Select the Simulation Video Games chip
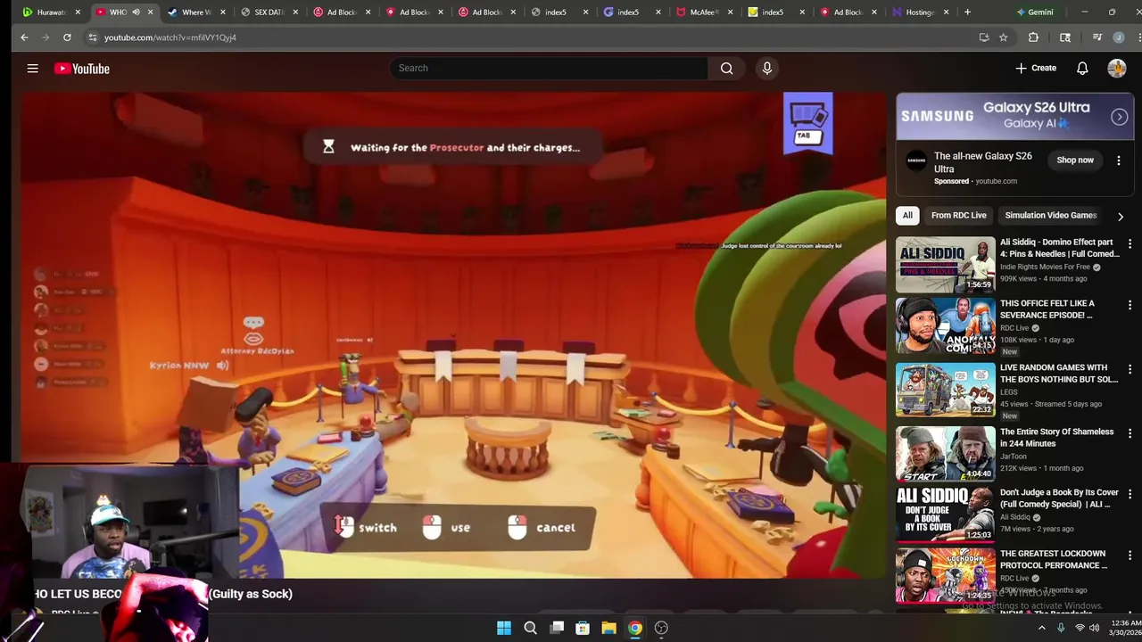The width and height of the screenshot is (1142, 642). 1050,215
